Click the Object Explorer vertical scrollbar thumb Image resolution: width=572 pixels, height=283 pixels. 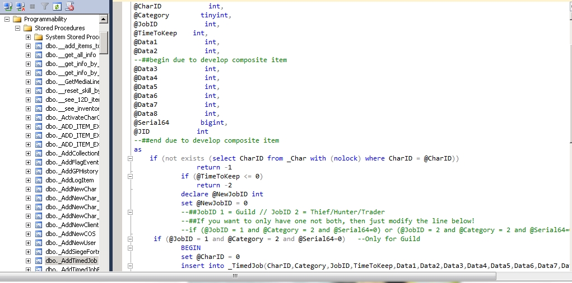[104, 43]
